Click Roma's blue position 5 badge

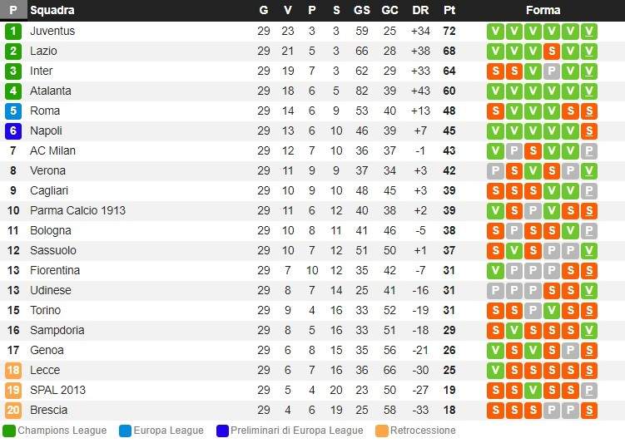pyautogui.click(x=13, y=111)
